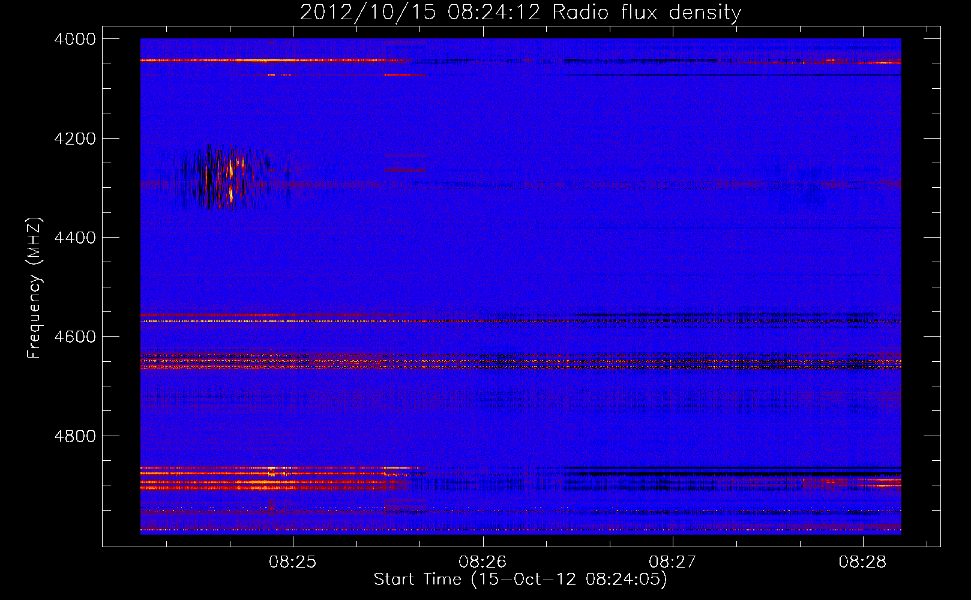The height and width of the screenshot is (600, 971).
Task: Click the 'Start Time (15-Oct-12 08:24:05)' axis title
Action: [520, 580]
